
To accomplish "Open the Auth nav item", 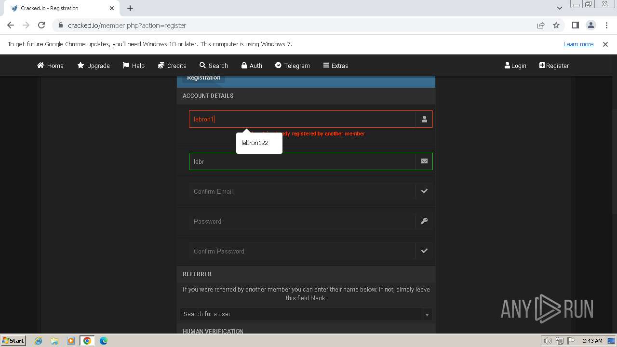I will [x=252, y=66].
